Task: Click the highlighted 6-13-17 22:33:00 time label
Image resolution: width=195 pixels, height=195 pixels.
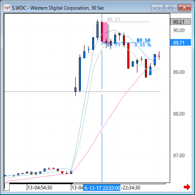Action: 102,188
